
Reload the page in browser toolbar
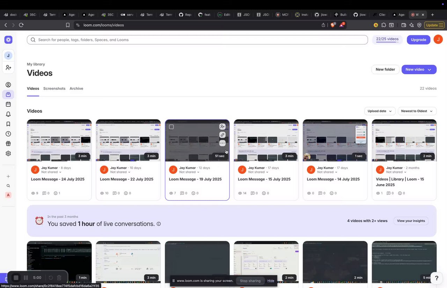coord(21,25)
